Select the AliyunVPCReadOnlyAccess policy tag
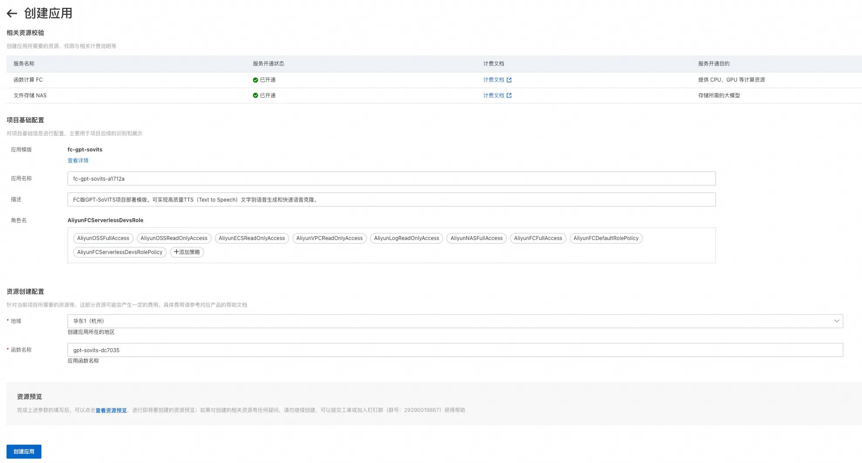 click(x=330, y=238)
